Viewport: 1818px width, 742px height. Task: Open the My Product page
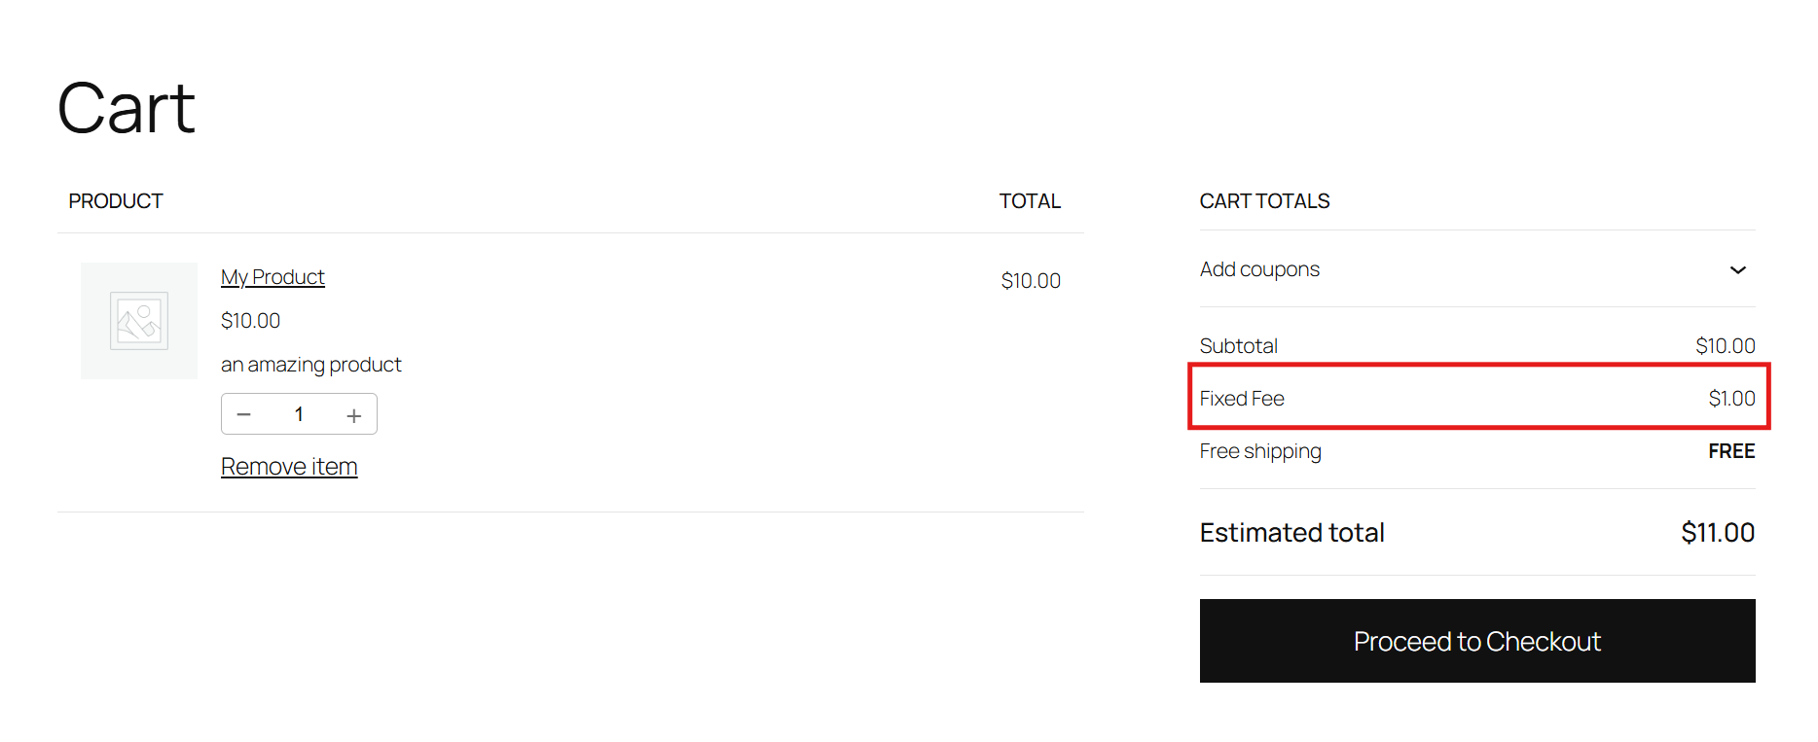click(x=273, y=276)
